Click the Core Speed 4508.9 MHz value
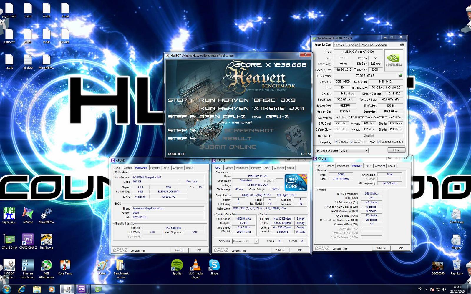The width and height of the screenshot is (471, 294). (244, 219)
